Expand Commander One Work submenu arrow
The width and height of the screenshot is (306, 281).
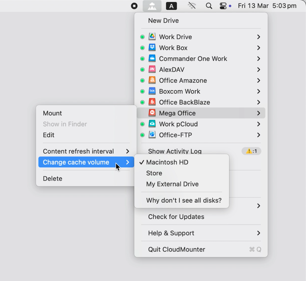(x=259, y=59)
